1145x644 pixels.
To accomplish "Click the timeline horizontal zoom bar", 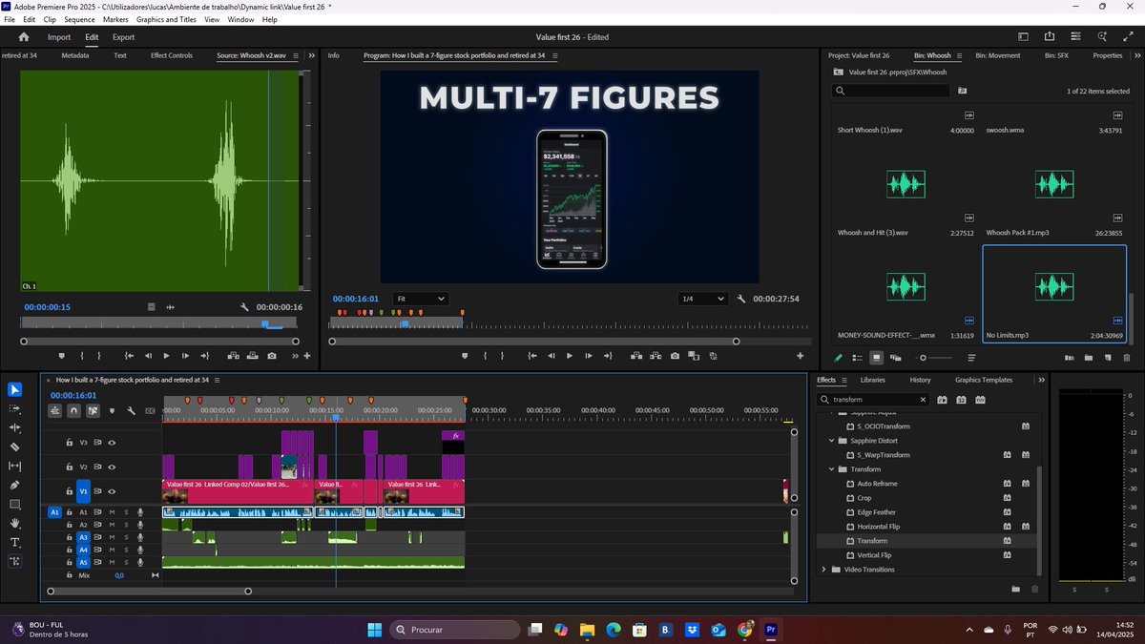I will 148,592.
